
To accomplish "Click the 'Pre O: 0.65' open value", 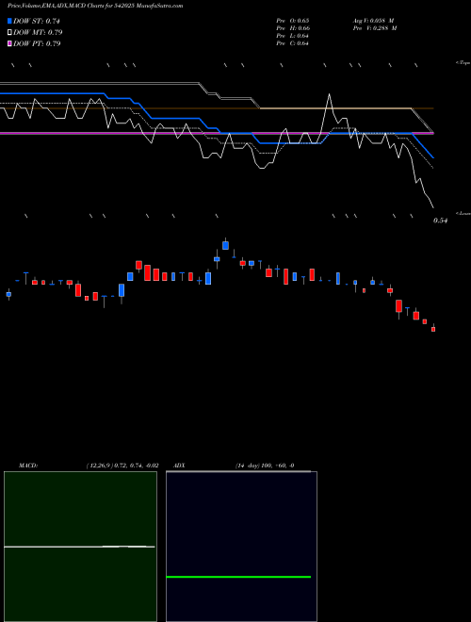I will (293, 20).
